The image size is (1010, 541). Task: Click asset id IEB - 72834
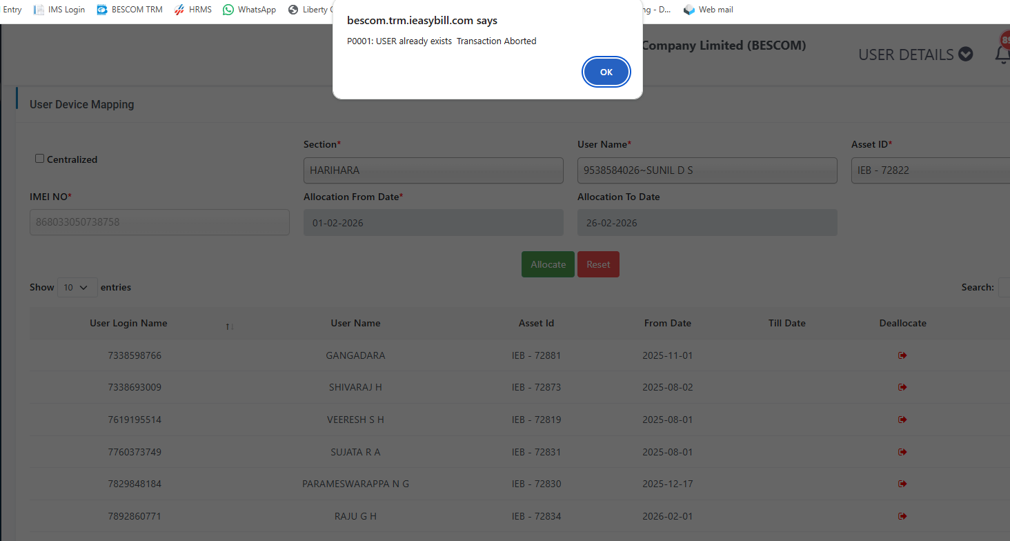536,516
